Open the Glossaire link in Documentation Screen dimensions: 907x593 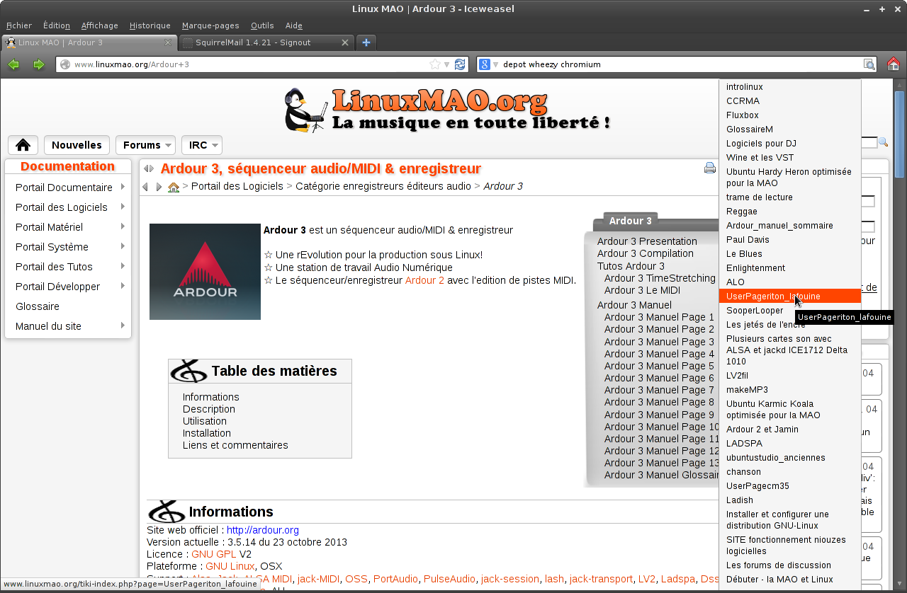pyautogui.click(x=38, y=306)
